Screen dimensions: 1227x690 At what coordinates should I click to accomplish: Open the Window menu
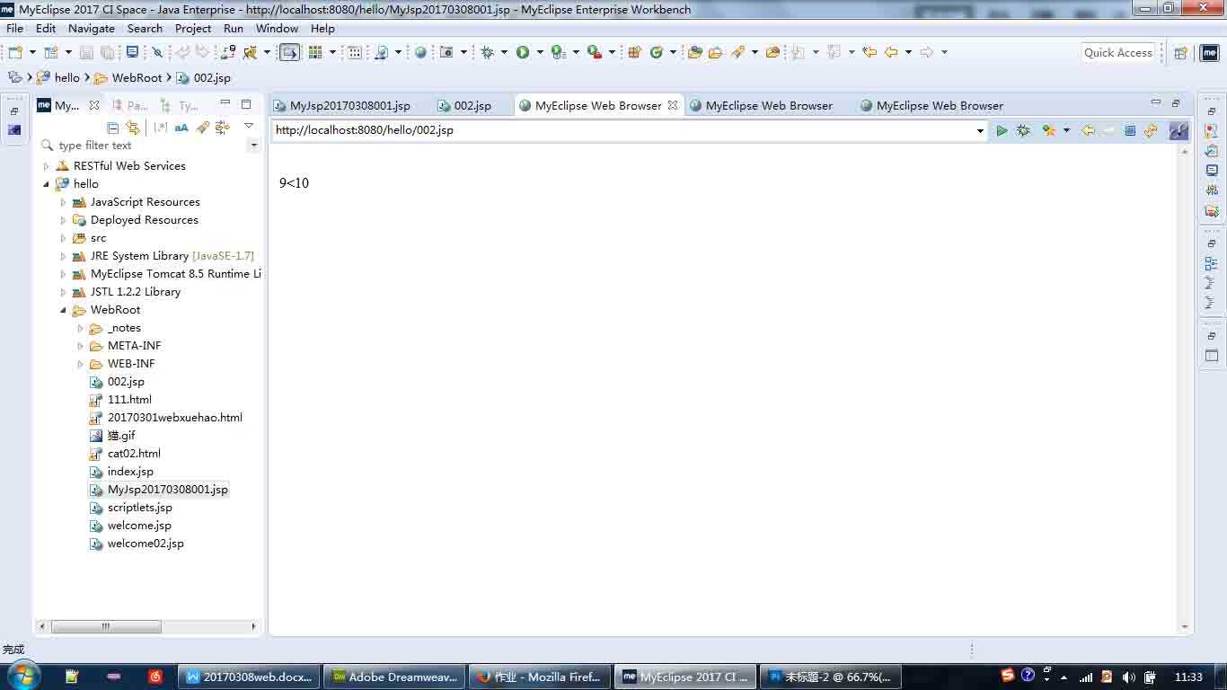click(x=278, y=28)
